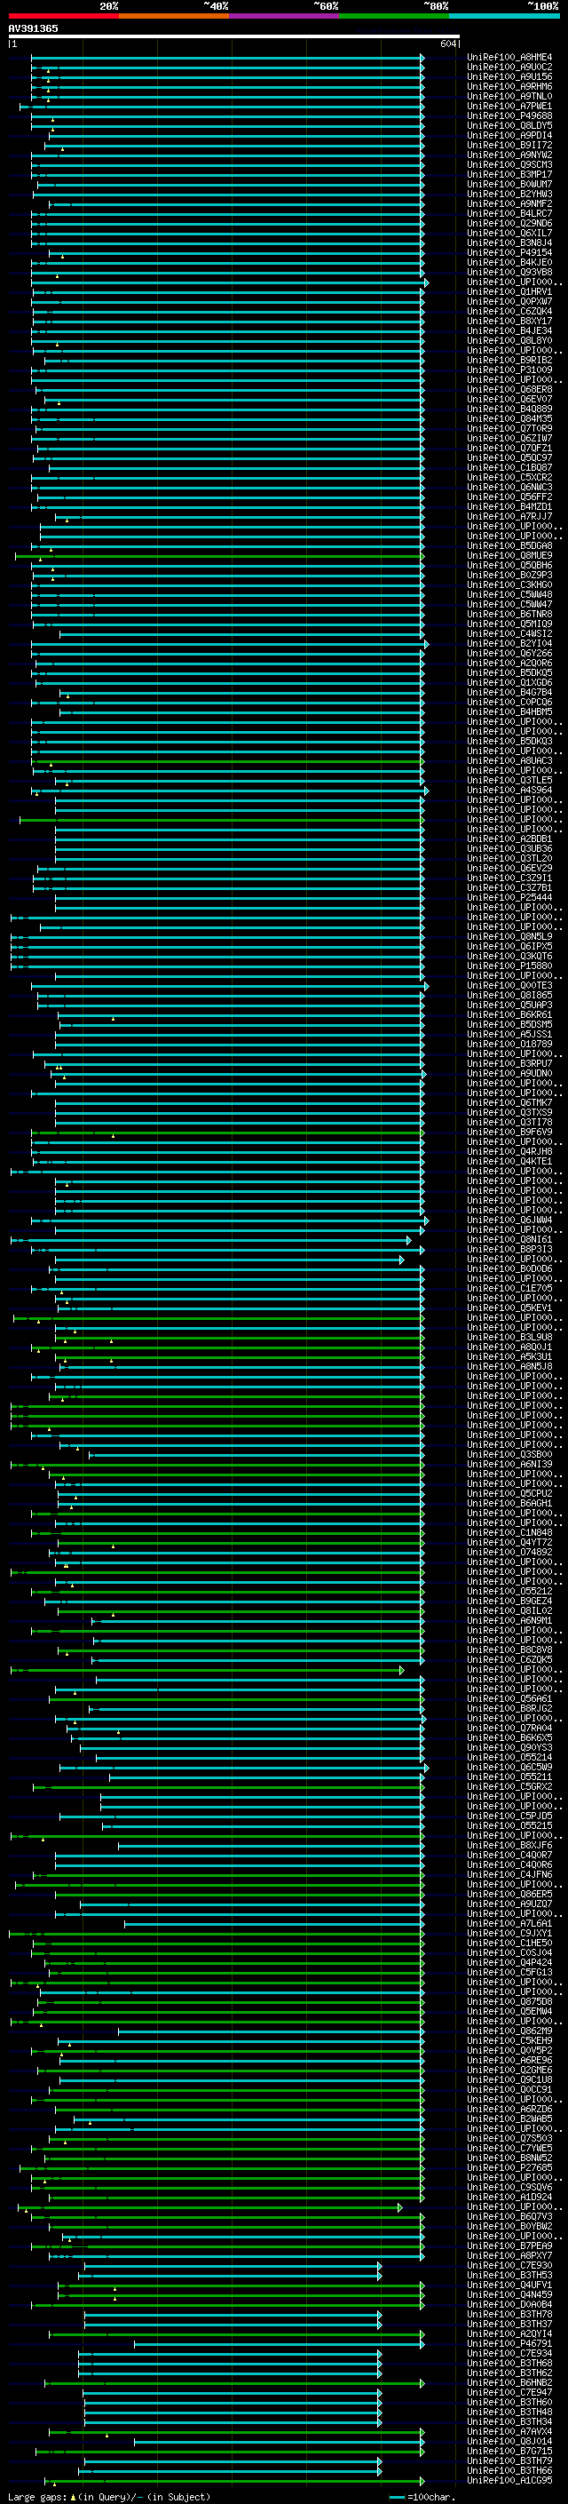The height and width of the screenshot is (2504, 568).
Task: Open hit UniRef100_A9U0C2
Action: coord(509,68)
